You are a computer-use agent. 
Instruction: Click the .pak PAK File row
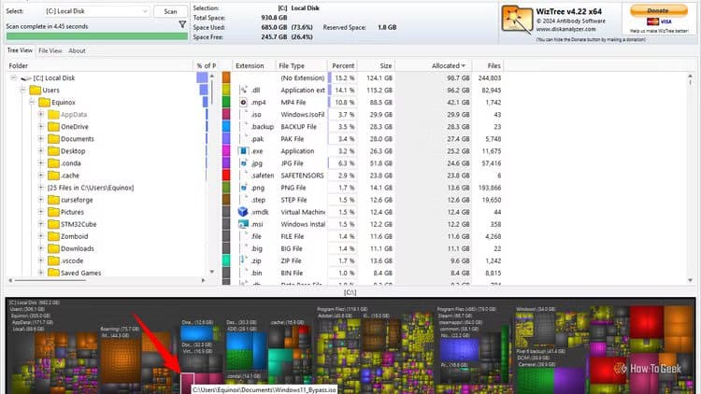click(362, 139)
